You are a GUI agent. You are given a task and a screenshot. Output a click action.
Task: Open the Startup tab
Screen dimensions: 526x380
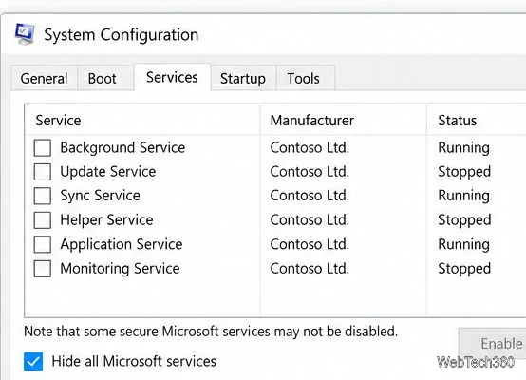tap(243, 78)
